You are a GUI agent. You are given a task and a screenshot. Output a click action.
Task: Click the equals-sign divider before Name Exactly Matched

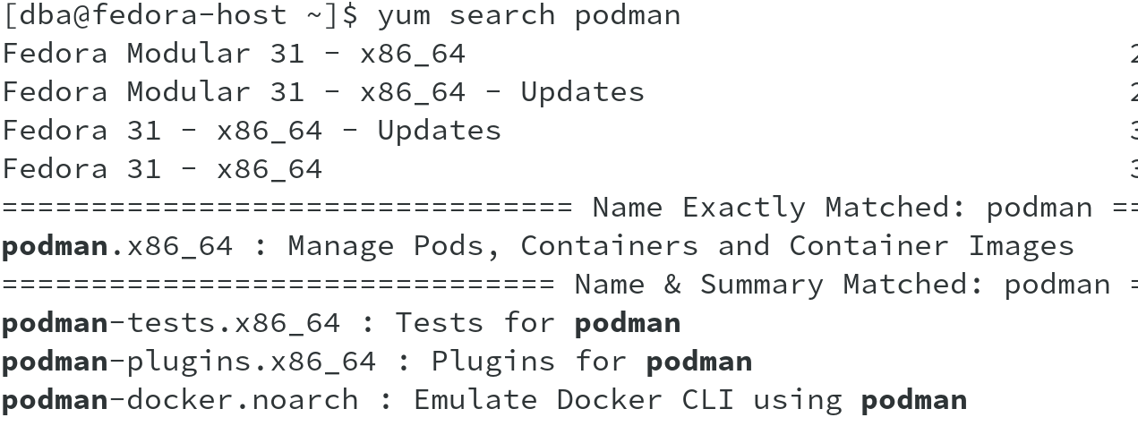tap(287, 208)
